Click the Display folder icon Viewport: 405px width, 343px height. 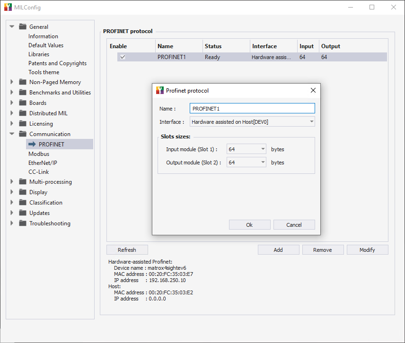[x=22, y=192]
